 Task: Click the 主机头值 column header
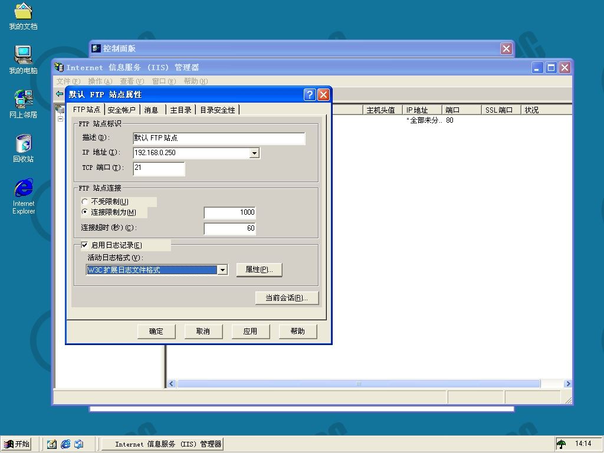click(382, 110)
